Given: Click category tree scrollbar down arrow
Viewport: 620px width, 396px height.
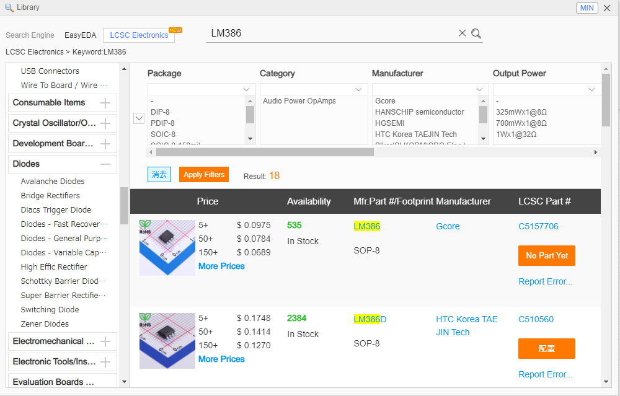Looking at the screenshot, I should coord(124,382).
